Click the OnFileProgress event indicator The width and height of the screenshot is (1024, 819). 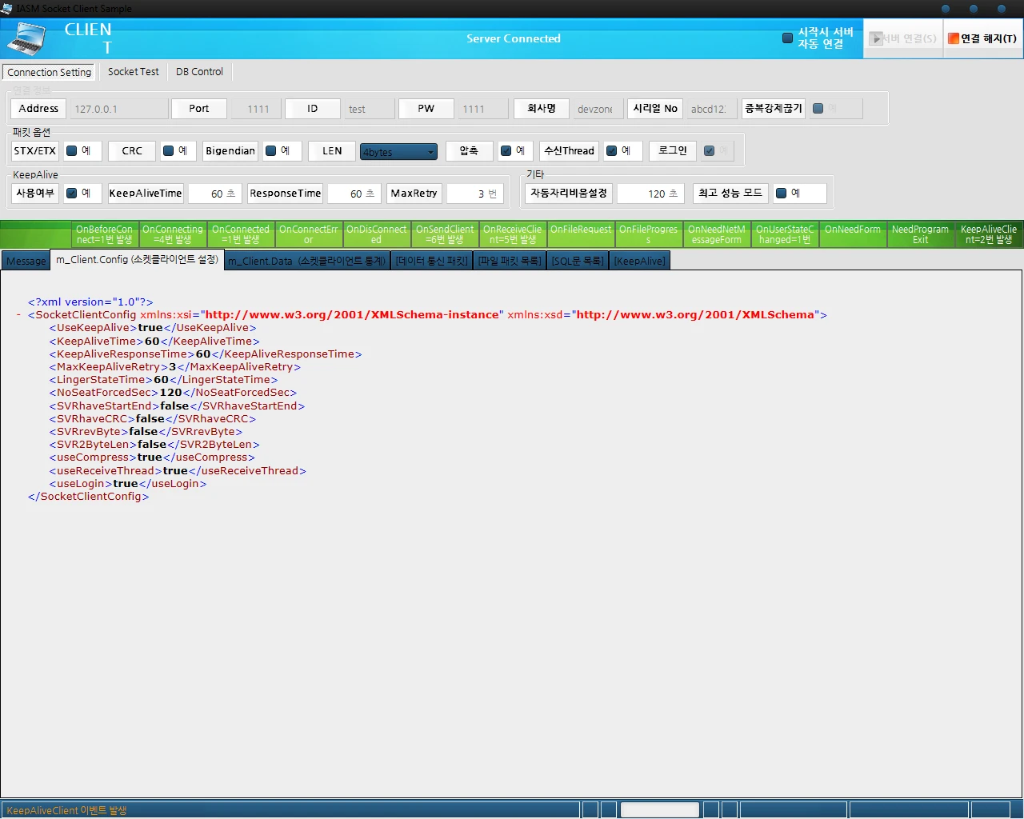(x=649, y=234)
